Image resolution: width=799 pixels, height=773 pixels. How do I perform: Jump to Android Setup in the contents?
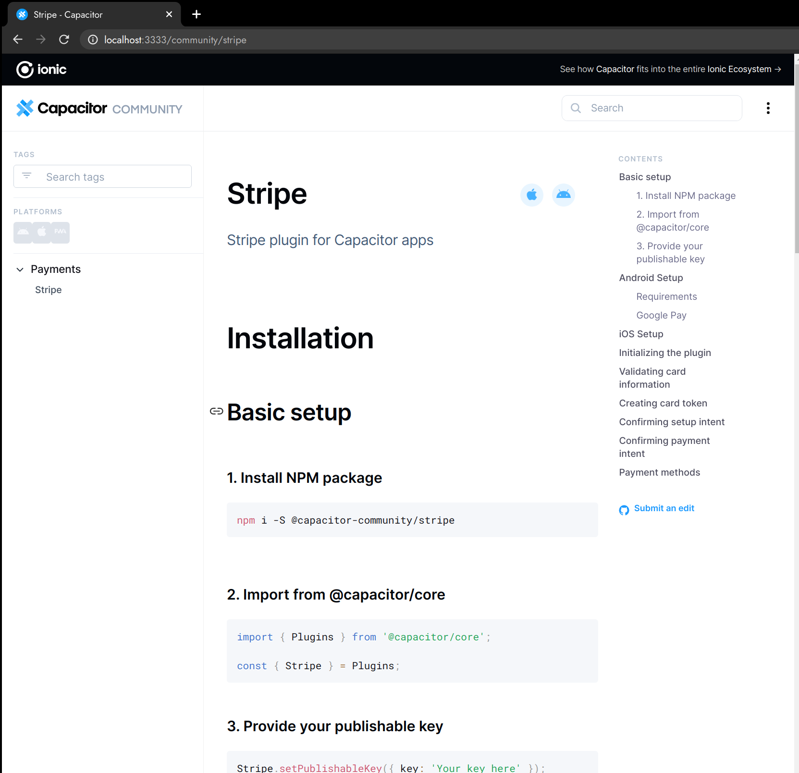[x=651, y=278]
